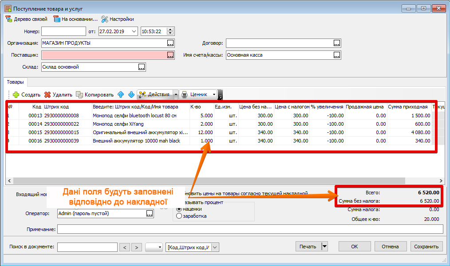
Task: Open Дерево связей link tree
Action: [x=26, y=19]
